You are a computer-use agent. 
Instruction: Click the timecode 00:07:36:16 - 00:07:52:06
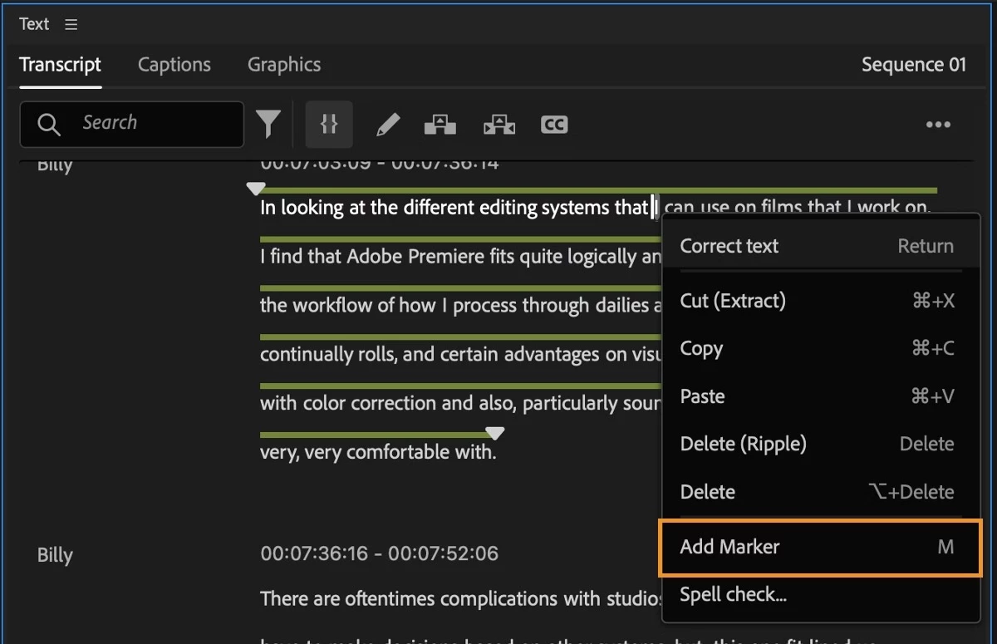(x=379, y=553)
